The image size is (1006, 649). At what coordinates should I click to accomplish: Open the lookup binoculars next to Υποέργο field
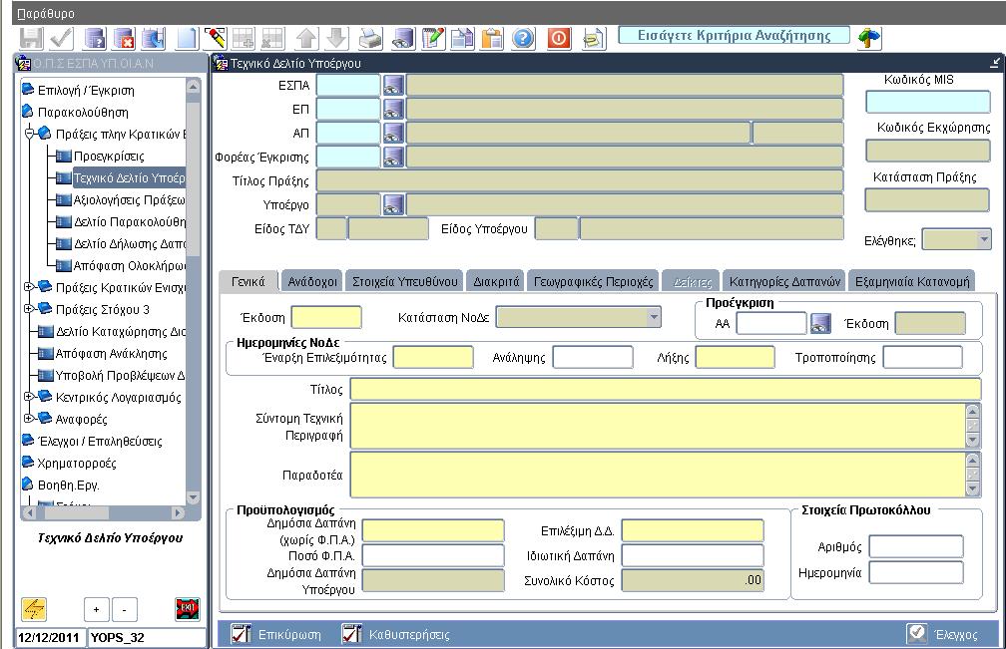click(x=393, y=204)
